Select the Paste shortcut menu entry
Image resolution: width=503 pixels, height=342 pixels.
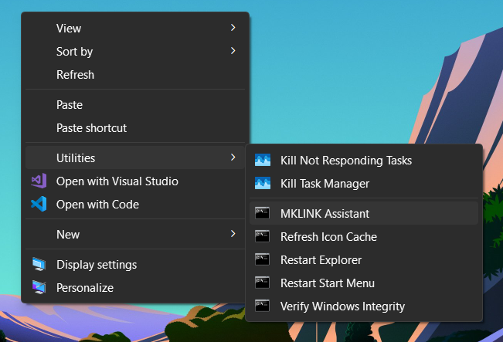click(91, 128)
